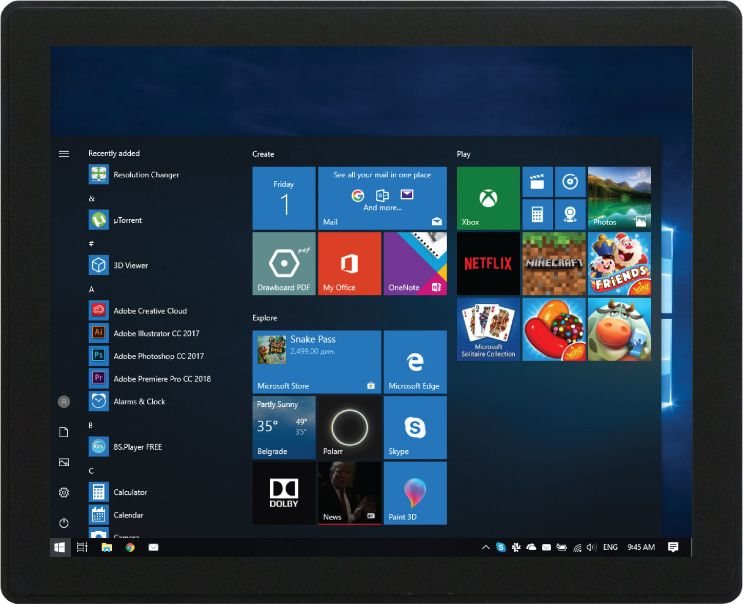Open Settings gear in Start sidebar

(x=64, y=492)
